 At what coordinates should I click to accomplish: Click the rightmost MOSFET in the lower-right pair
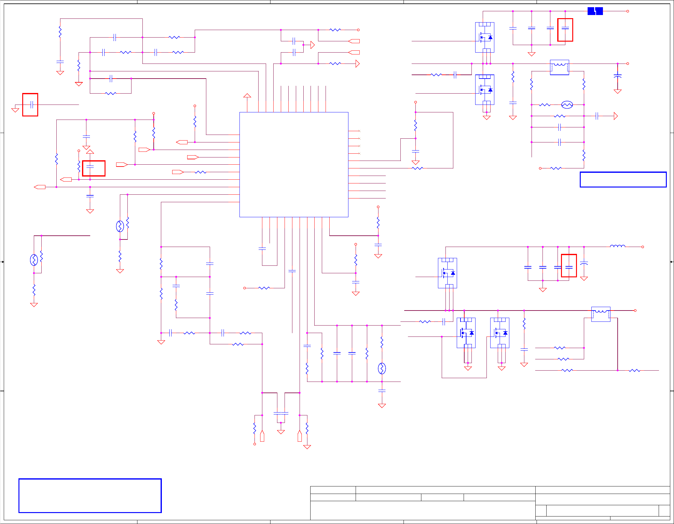coord(500,333)
